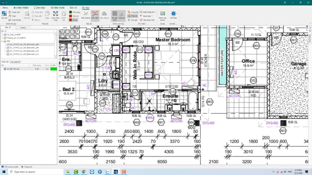
Task: Click the green table Zones editing icon
Action: tap(163, 14)
